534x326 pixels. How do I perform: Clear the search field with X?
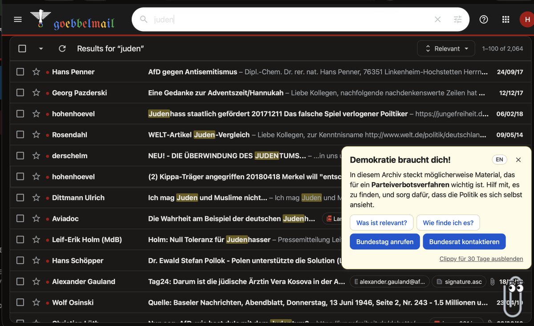coord(437,20)
